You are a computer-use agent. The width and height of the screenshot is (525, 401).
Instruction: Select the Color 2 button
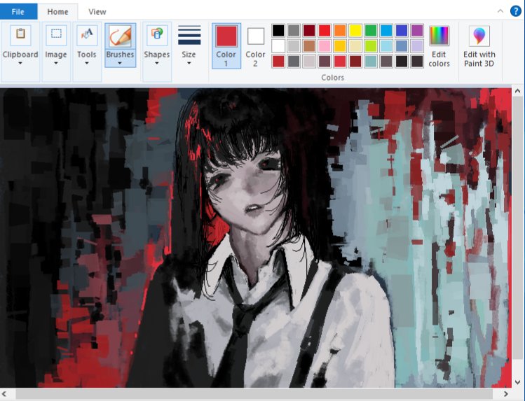(x=255, y=45)
